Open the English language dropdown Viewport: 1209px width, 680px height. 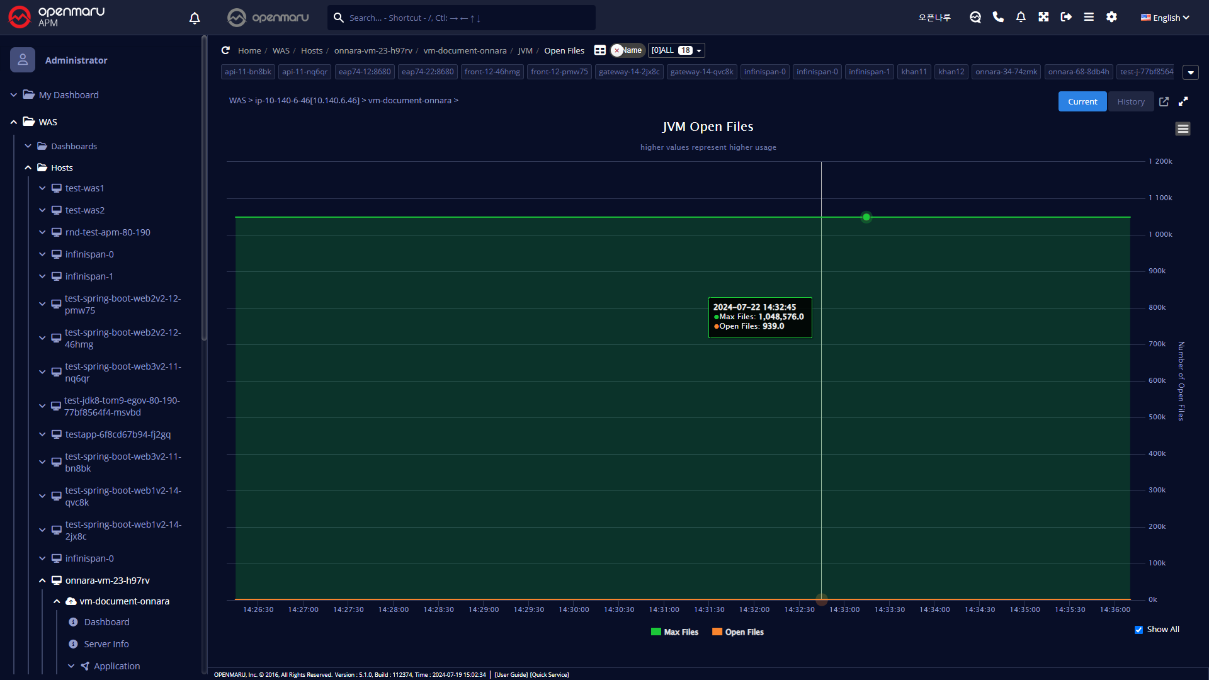[1165, 18]
